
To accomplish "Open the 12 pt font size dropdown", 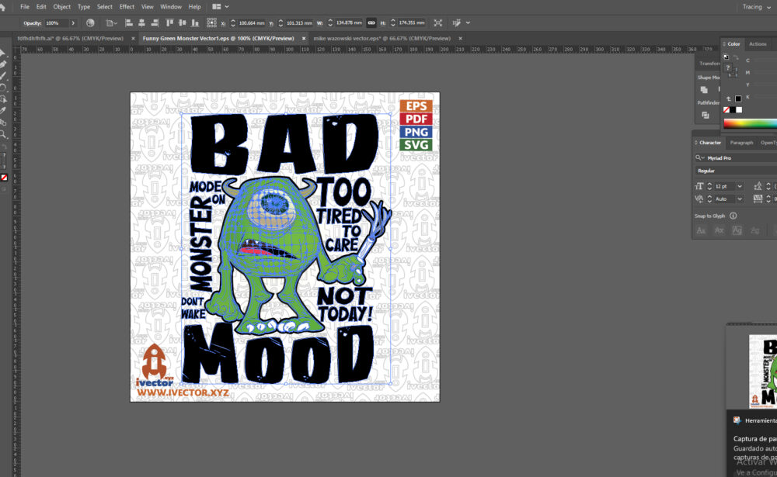I will [740, 187].
